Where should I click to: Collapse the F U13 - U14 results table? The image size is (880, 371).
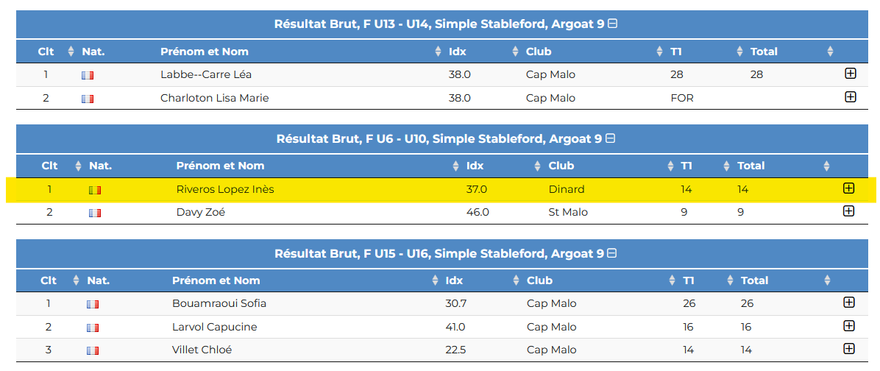click(x=614, y=24)
